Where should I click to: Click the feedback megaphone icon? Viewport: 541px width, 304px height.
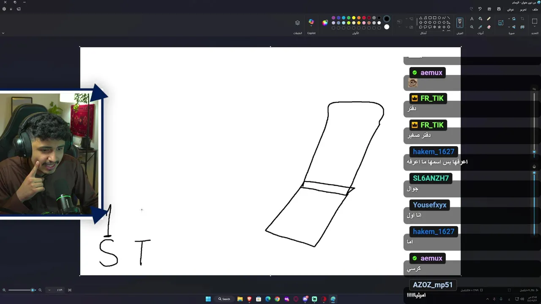(19, 9)
